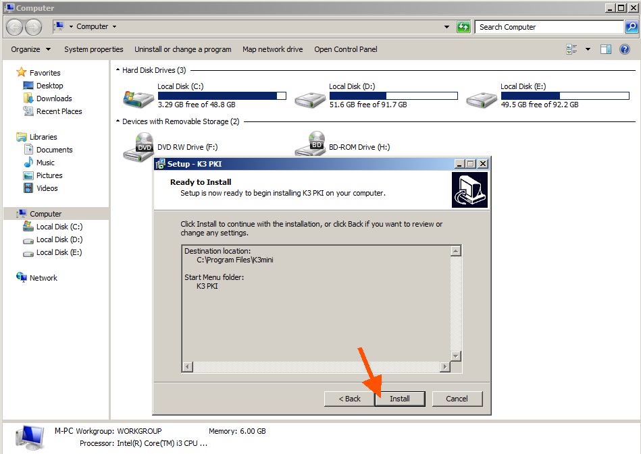The height and width of the screenshot is (454, 641).
Task: Click scroll down arrow in setup summary box
Action: pyautogui.click(x=456, y=356)
